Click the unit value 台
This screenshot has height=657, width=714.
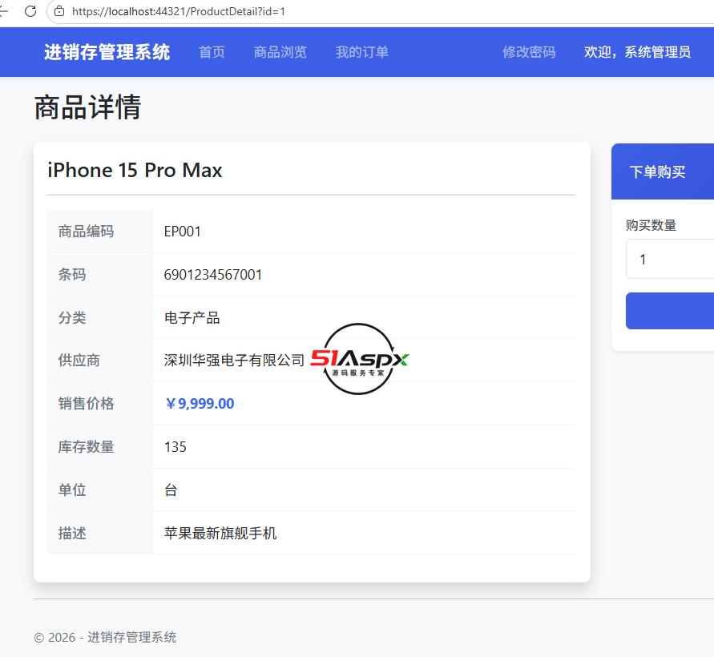point(171,490)
